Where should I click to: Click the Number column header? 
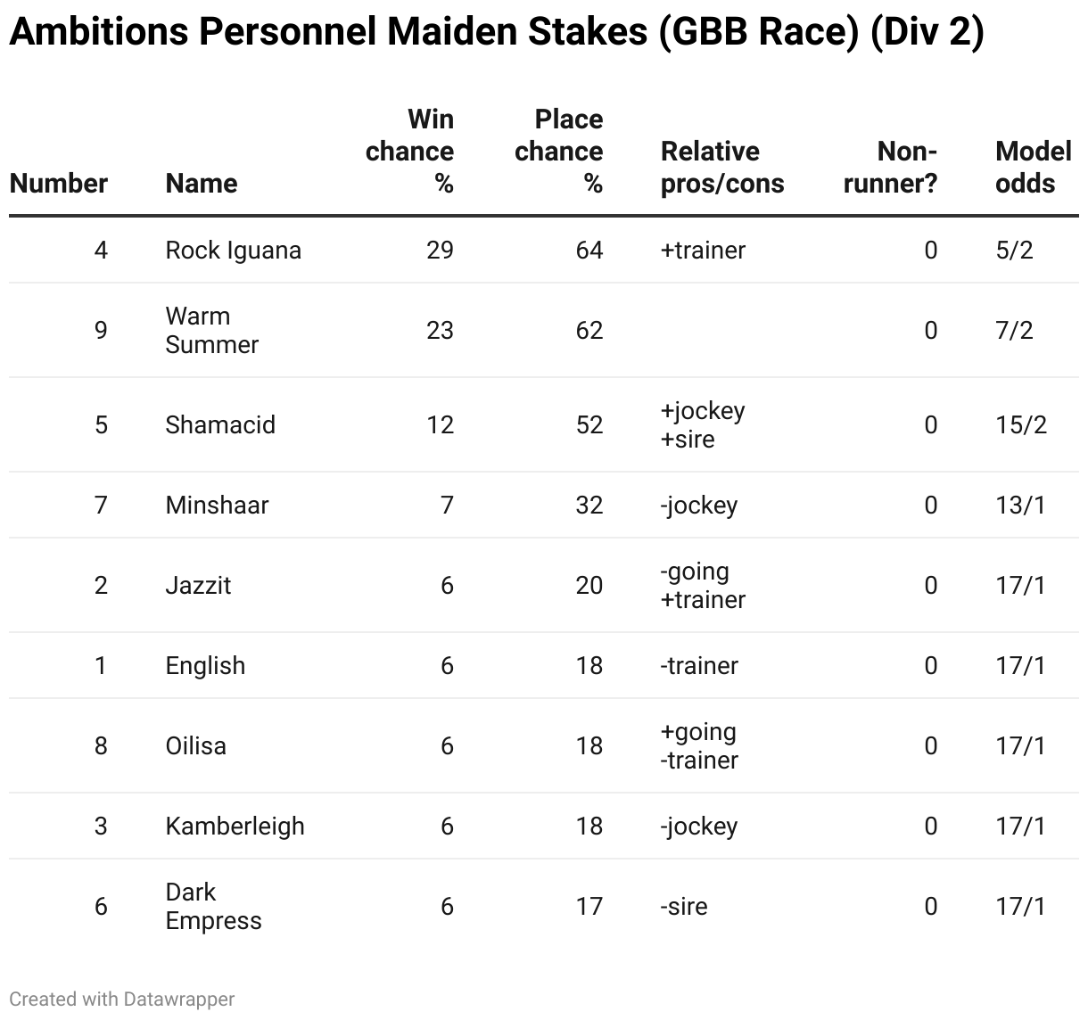59,184
